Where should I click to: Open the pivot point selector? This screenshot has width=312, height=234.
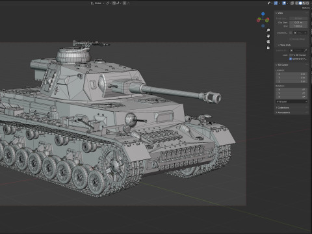(x=109, y=3)
